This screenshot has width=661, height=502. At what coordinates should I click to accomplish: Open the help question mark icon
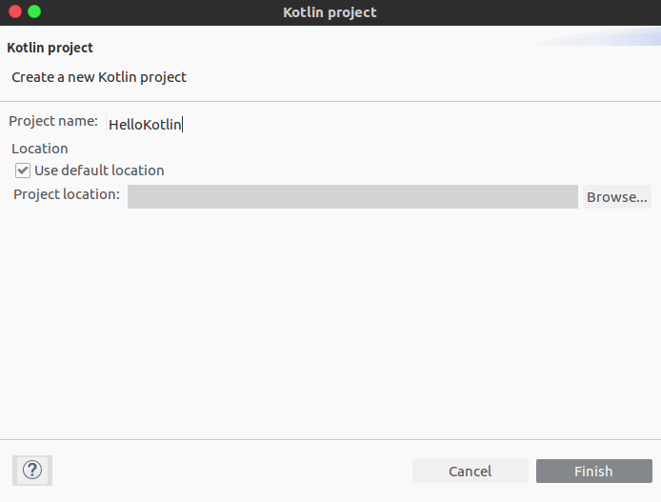[32, 470]
